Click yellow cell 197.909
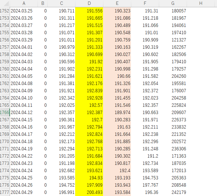217x196 pixels. [x=89, y=185]
